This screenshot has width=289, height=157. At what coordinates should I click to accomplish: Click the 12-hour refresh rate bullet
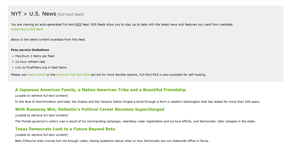point(30,62)
